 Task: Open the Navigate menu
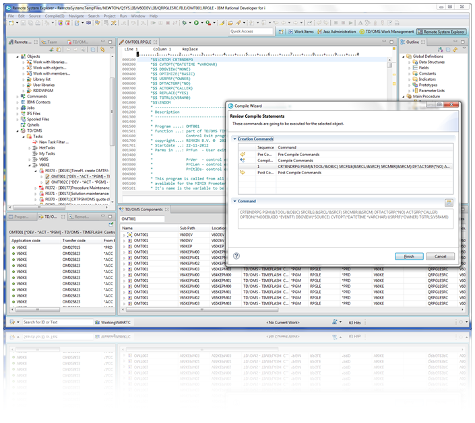(x=76, y=16)
